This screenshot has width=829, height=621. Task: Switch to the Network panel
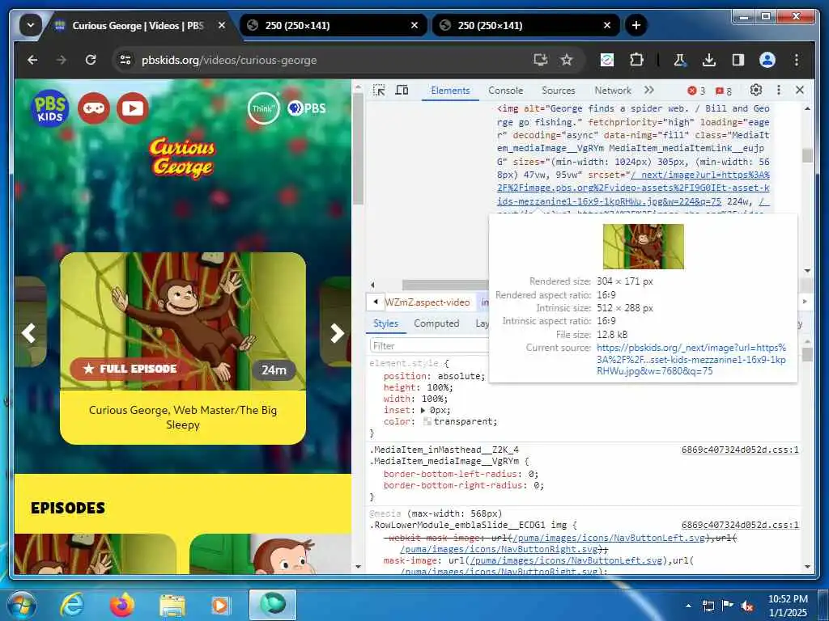(613, 91)
